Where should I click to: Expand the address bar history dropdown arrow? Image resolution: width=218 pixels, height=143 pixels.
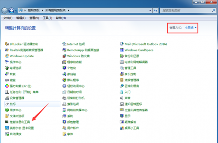(150, 10)
